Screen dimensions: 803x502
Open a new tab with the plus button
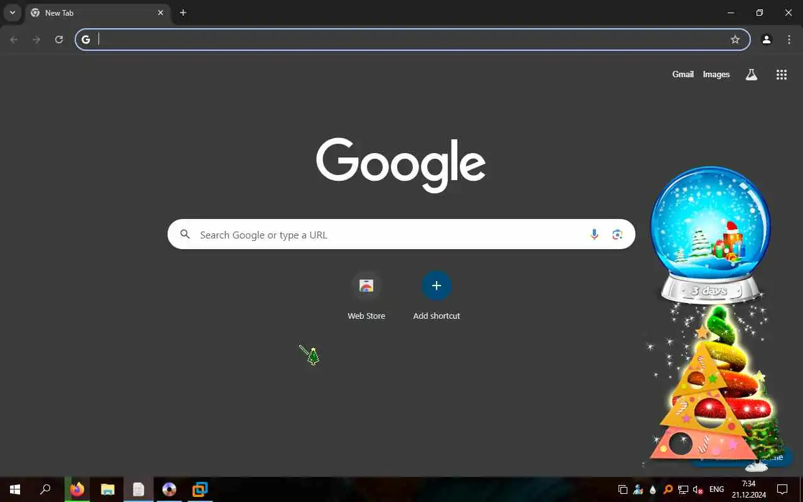coord(183,13)
